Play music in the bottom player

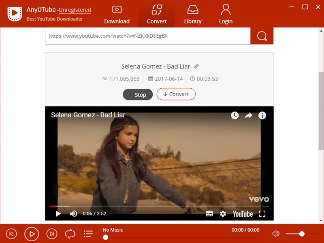[32, 234]
